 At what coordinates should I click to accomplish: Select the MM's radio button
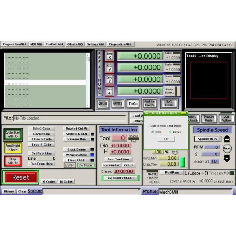pyautogui.click(x=153, y=132)
